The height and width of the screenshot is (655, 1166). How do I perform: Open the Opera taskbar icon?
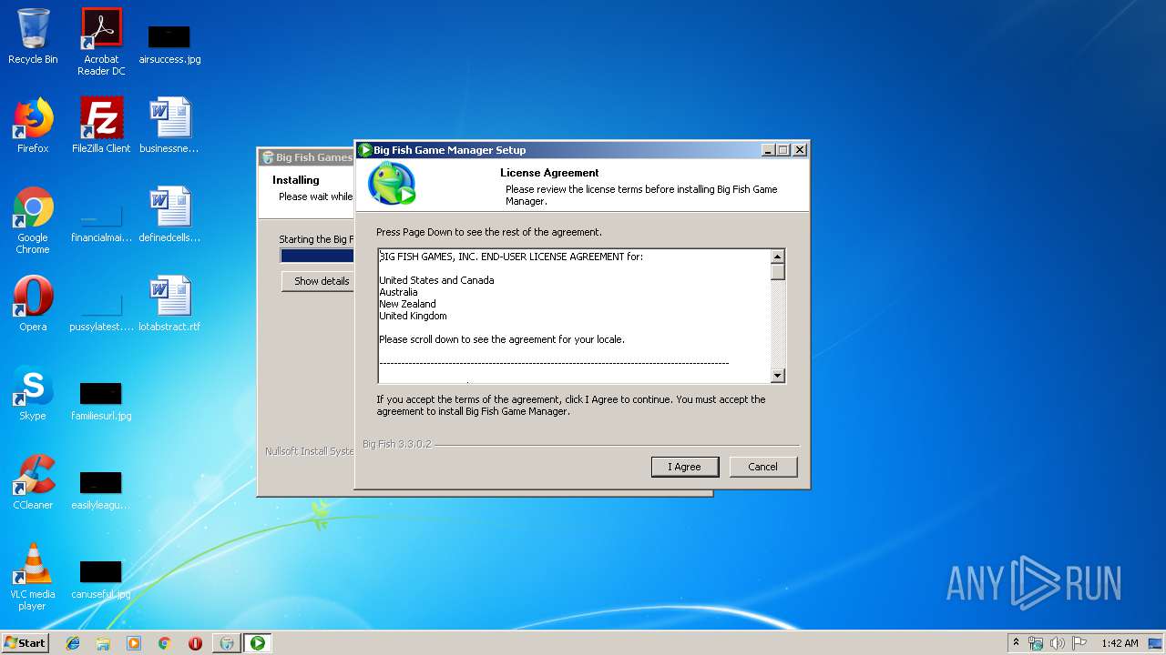point(195,643)
